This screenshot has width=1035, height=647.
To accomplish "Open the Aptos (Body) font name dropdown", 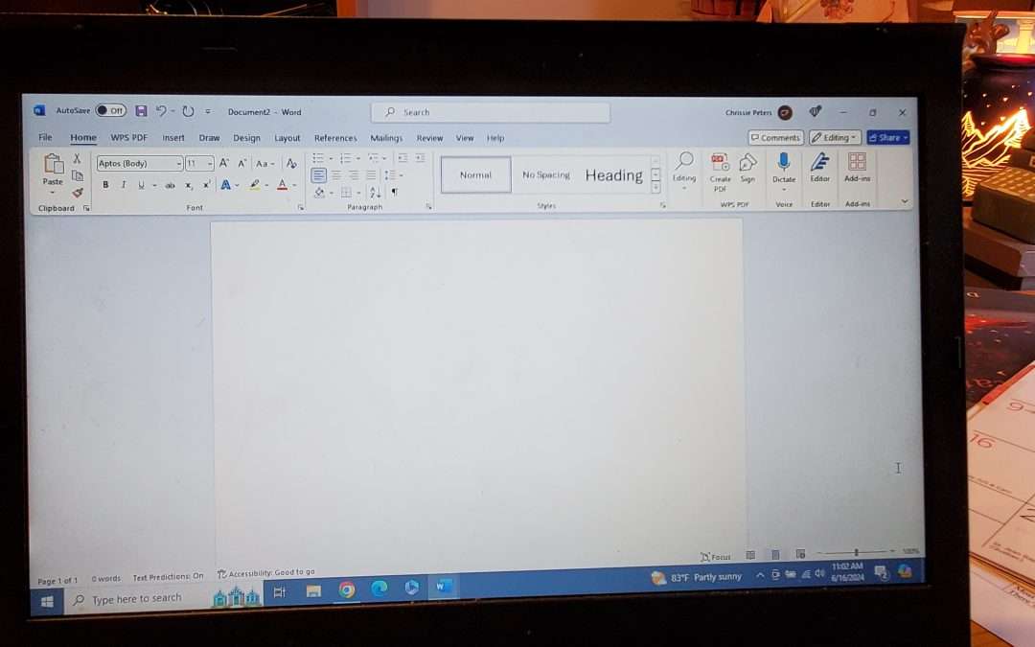I will [x=139, y=164].
